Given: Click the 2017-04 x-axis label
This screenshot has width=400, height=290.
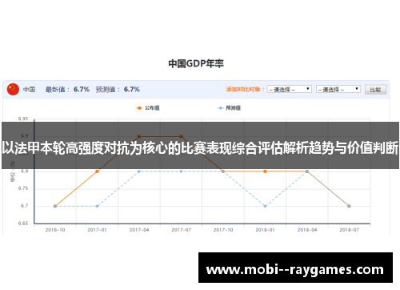Looking at the screenshot, I should [x=139, y=230].
